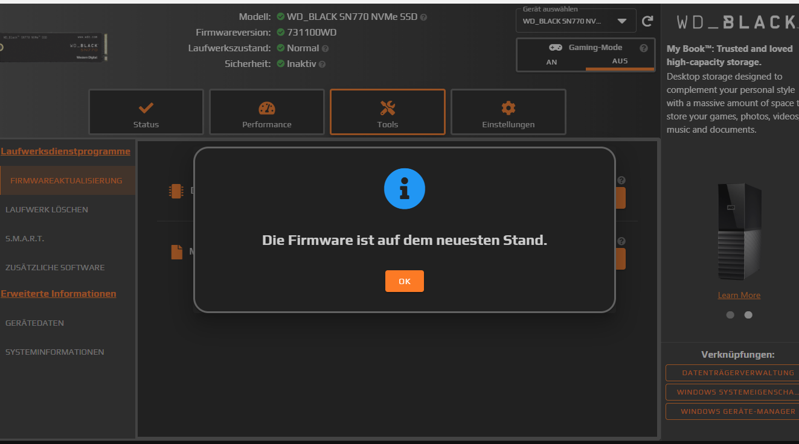Screen dimensions: 799x444
Task: Click the Tools wrench icon
Action: click(388, 108)
